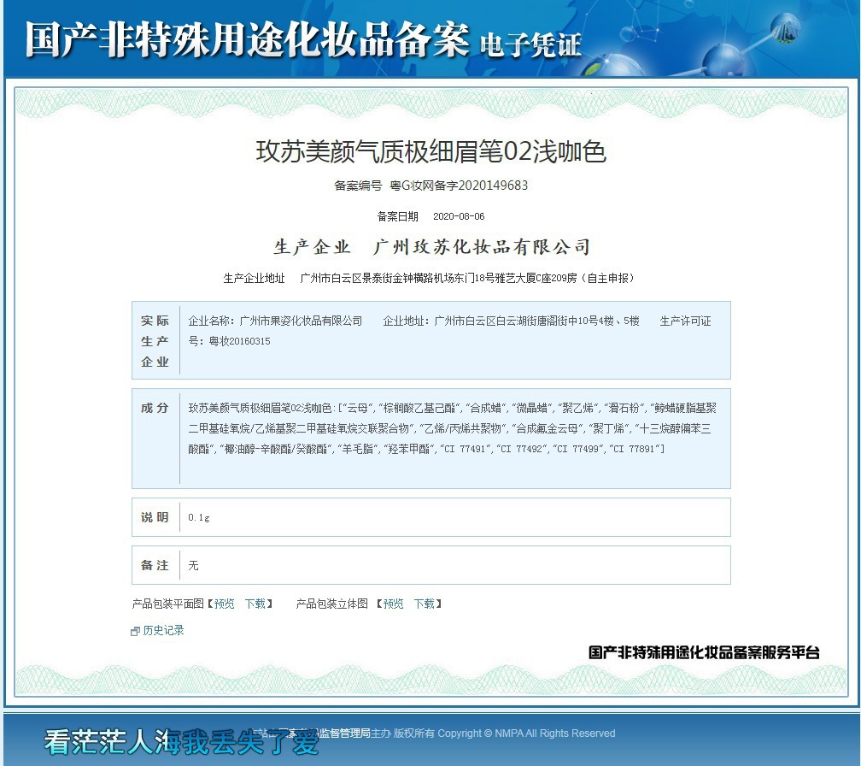
Task: Click the 历史记录 link
Action: [x=163, y=630]
